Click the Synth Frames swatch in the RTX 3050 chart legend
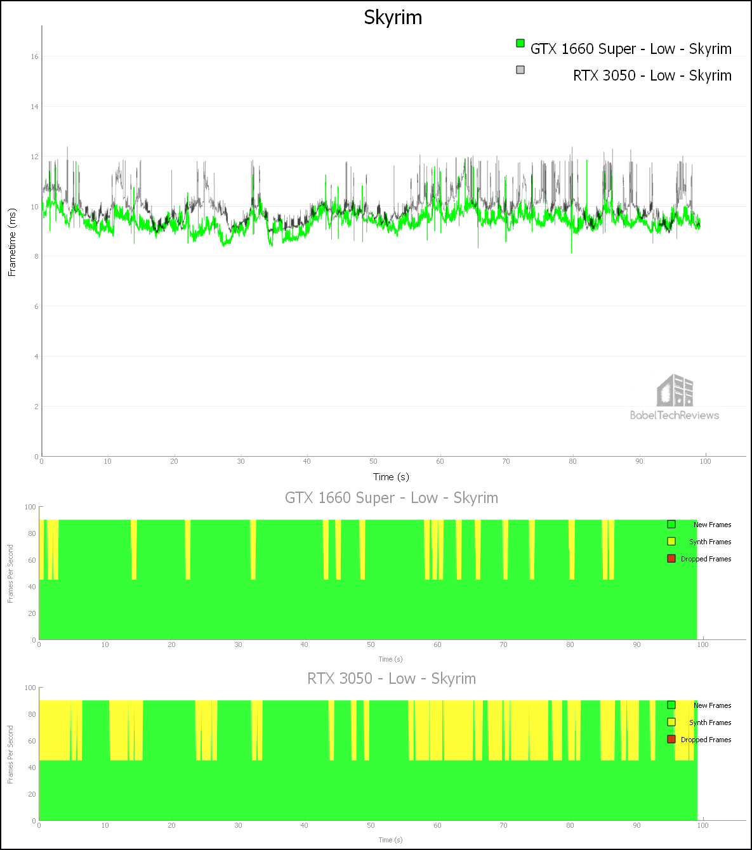 [x=671, y=722]
